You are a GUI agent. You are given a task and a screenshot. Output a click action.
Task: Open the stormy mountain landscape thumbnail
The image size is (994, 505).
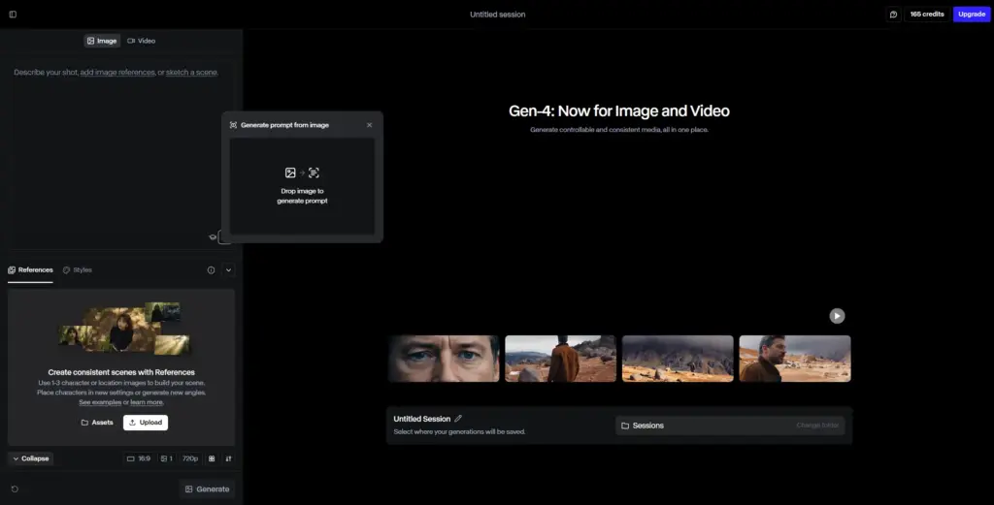coord(678,359)
